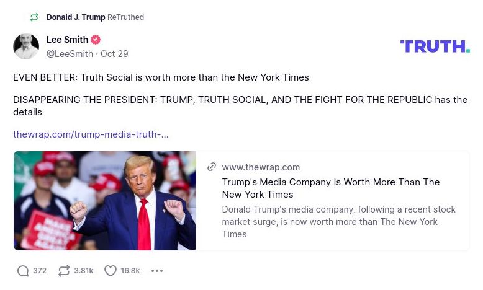
Task: Open the three-dot more options menu
Action: pos(157,271)
